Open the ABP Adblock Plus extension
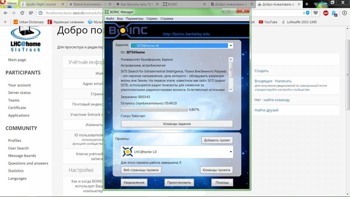Viewport: 350px width, 197px height. click(x=326, y=13)
